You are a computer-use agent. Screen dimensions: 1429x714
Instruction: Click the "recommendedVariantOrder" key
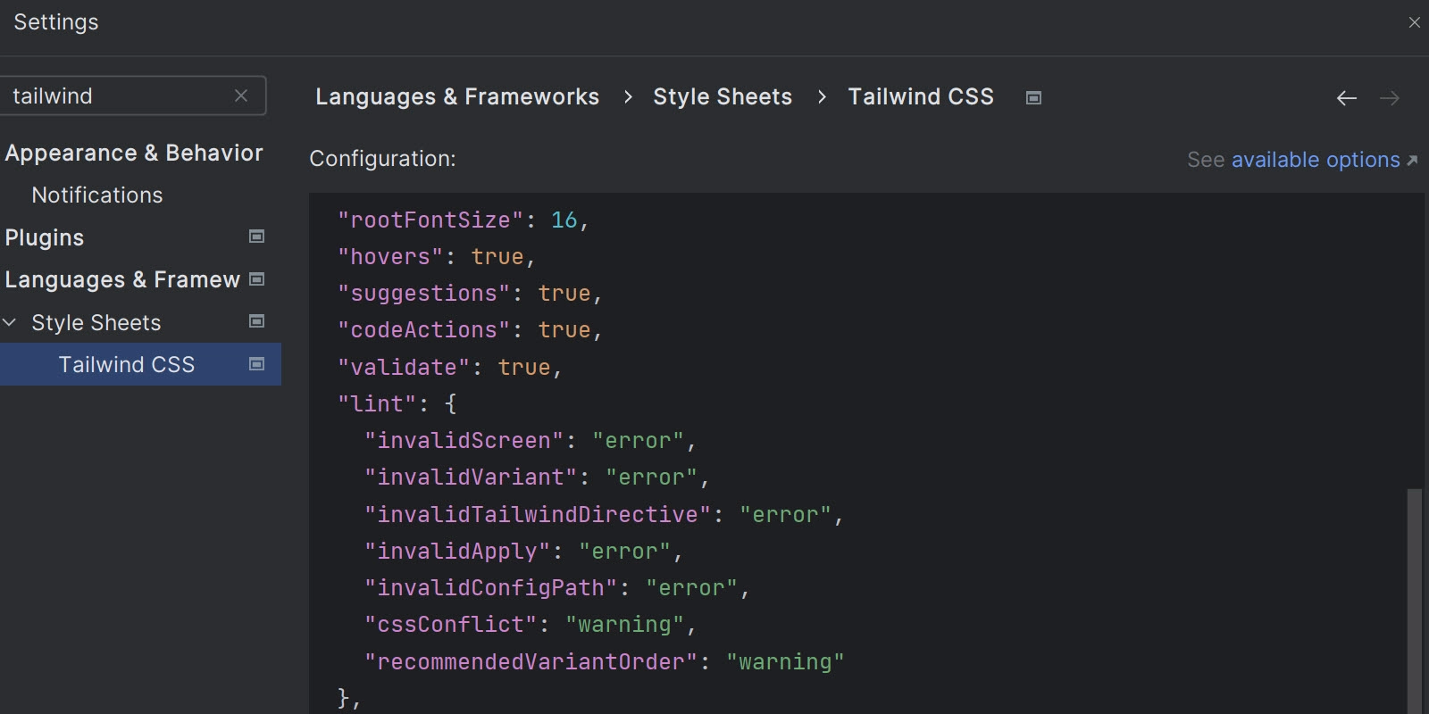(531, 662)
